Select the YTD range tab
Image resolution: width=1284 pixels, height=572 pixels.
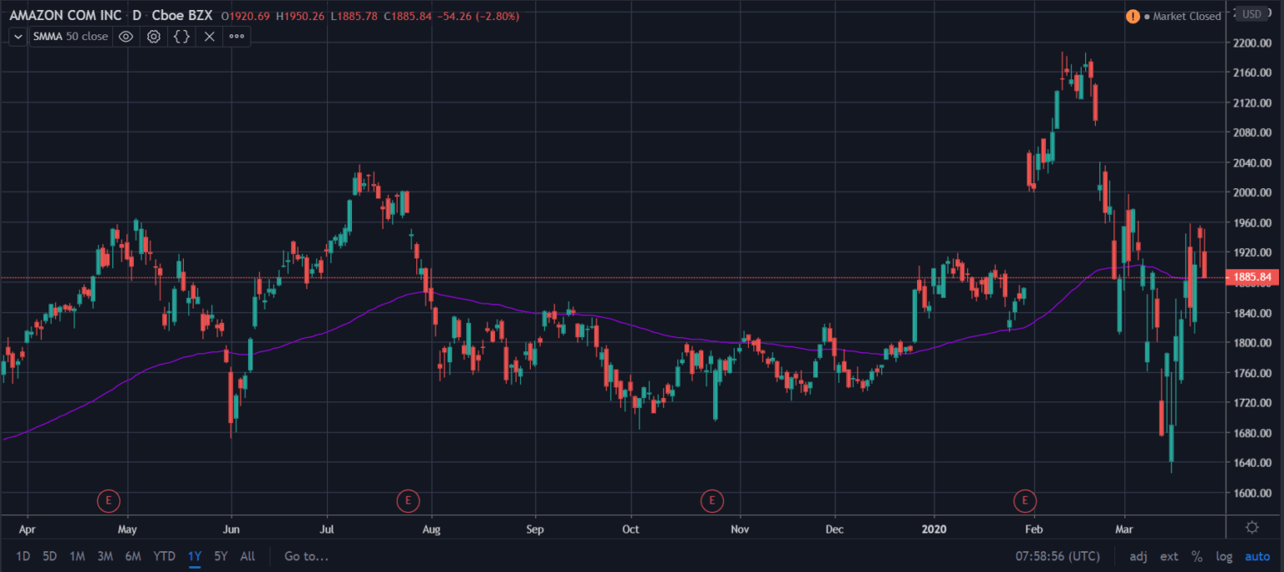click(x=164, y=556)
